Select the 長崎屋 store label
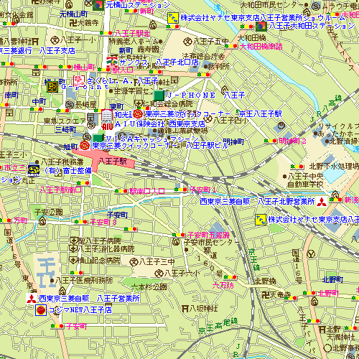The image size is (359, 359). [x=85, y=104]
